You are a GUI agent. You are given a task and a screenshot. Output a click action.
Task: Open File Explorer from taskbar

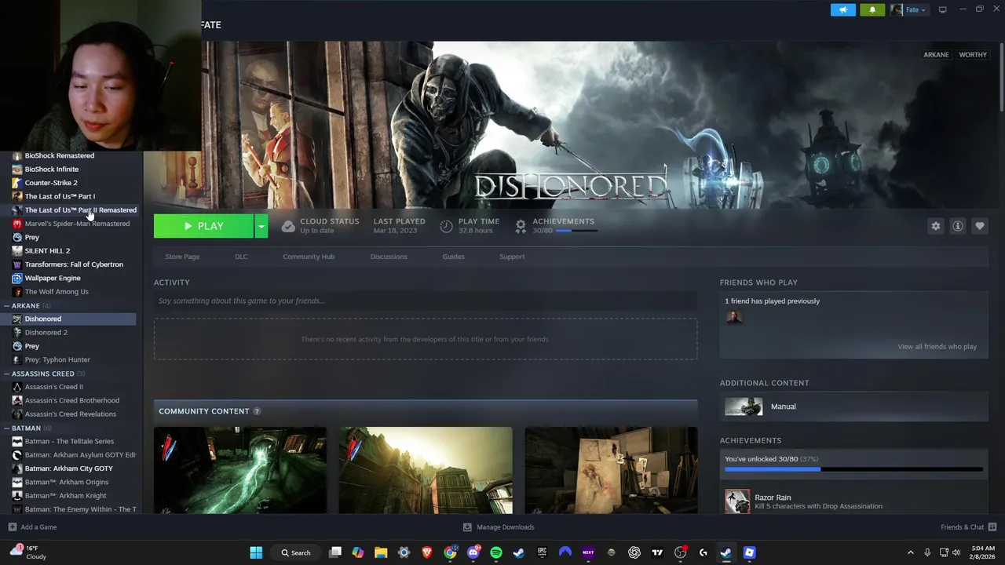click(381, 552)
